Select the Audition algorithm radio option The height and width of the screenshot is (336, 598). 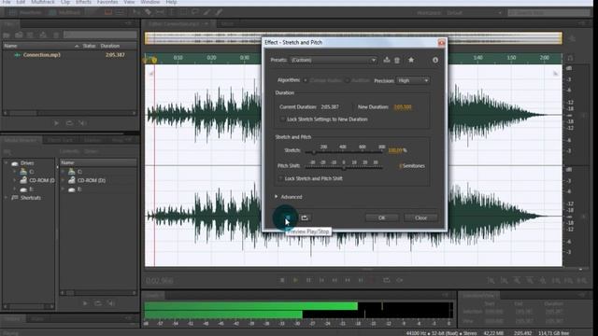(347, 80)
